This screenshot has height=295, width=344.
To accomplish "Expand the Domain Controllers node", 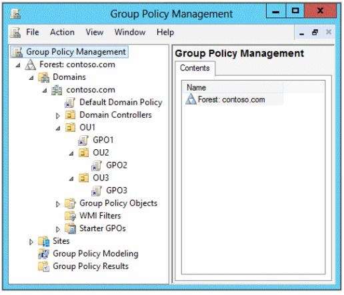I will point(58,116).
